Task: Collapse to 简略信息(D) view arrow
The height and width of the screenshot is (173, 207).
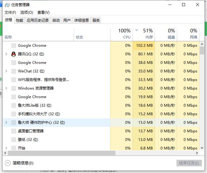Action: click(x=8, y=163)
